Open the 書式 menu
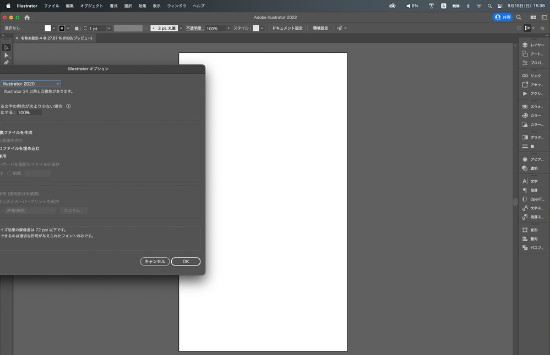 (x=113, y=6)
